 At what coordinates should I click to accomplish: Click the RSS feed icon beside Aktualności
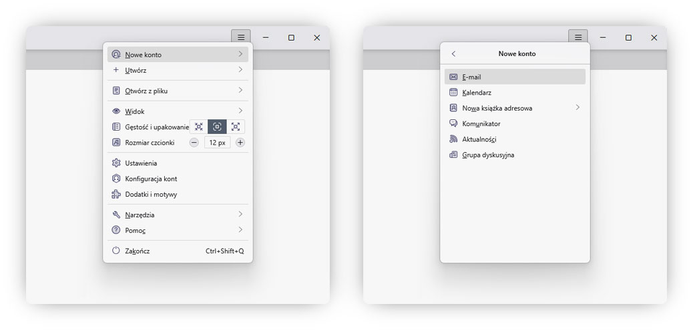coord(453,139)
